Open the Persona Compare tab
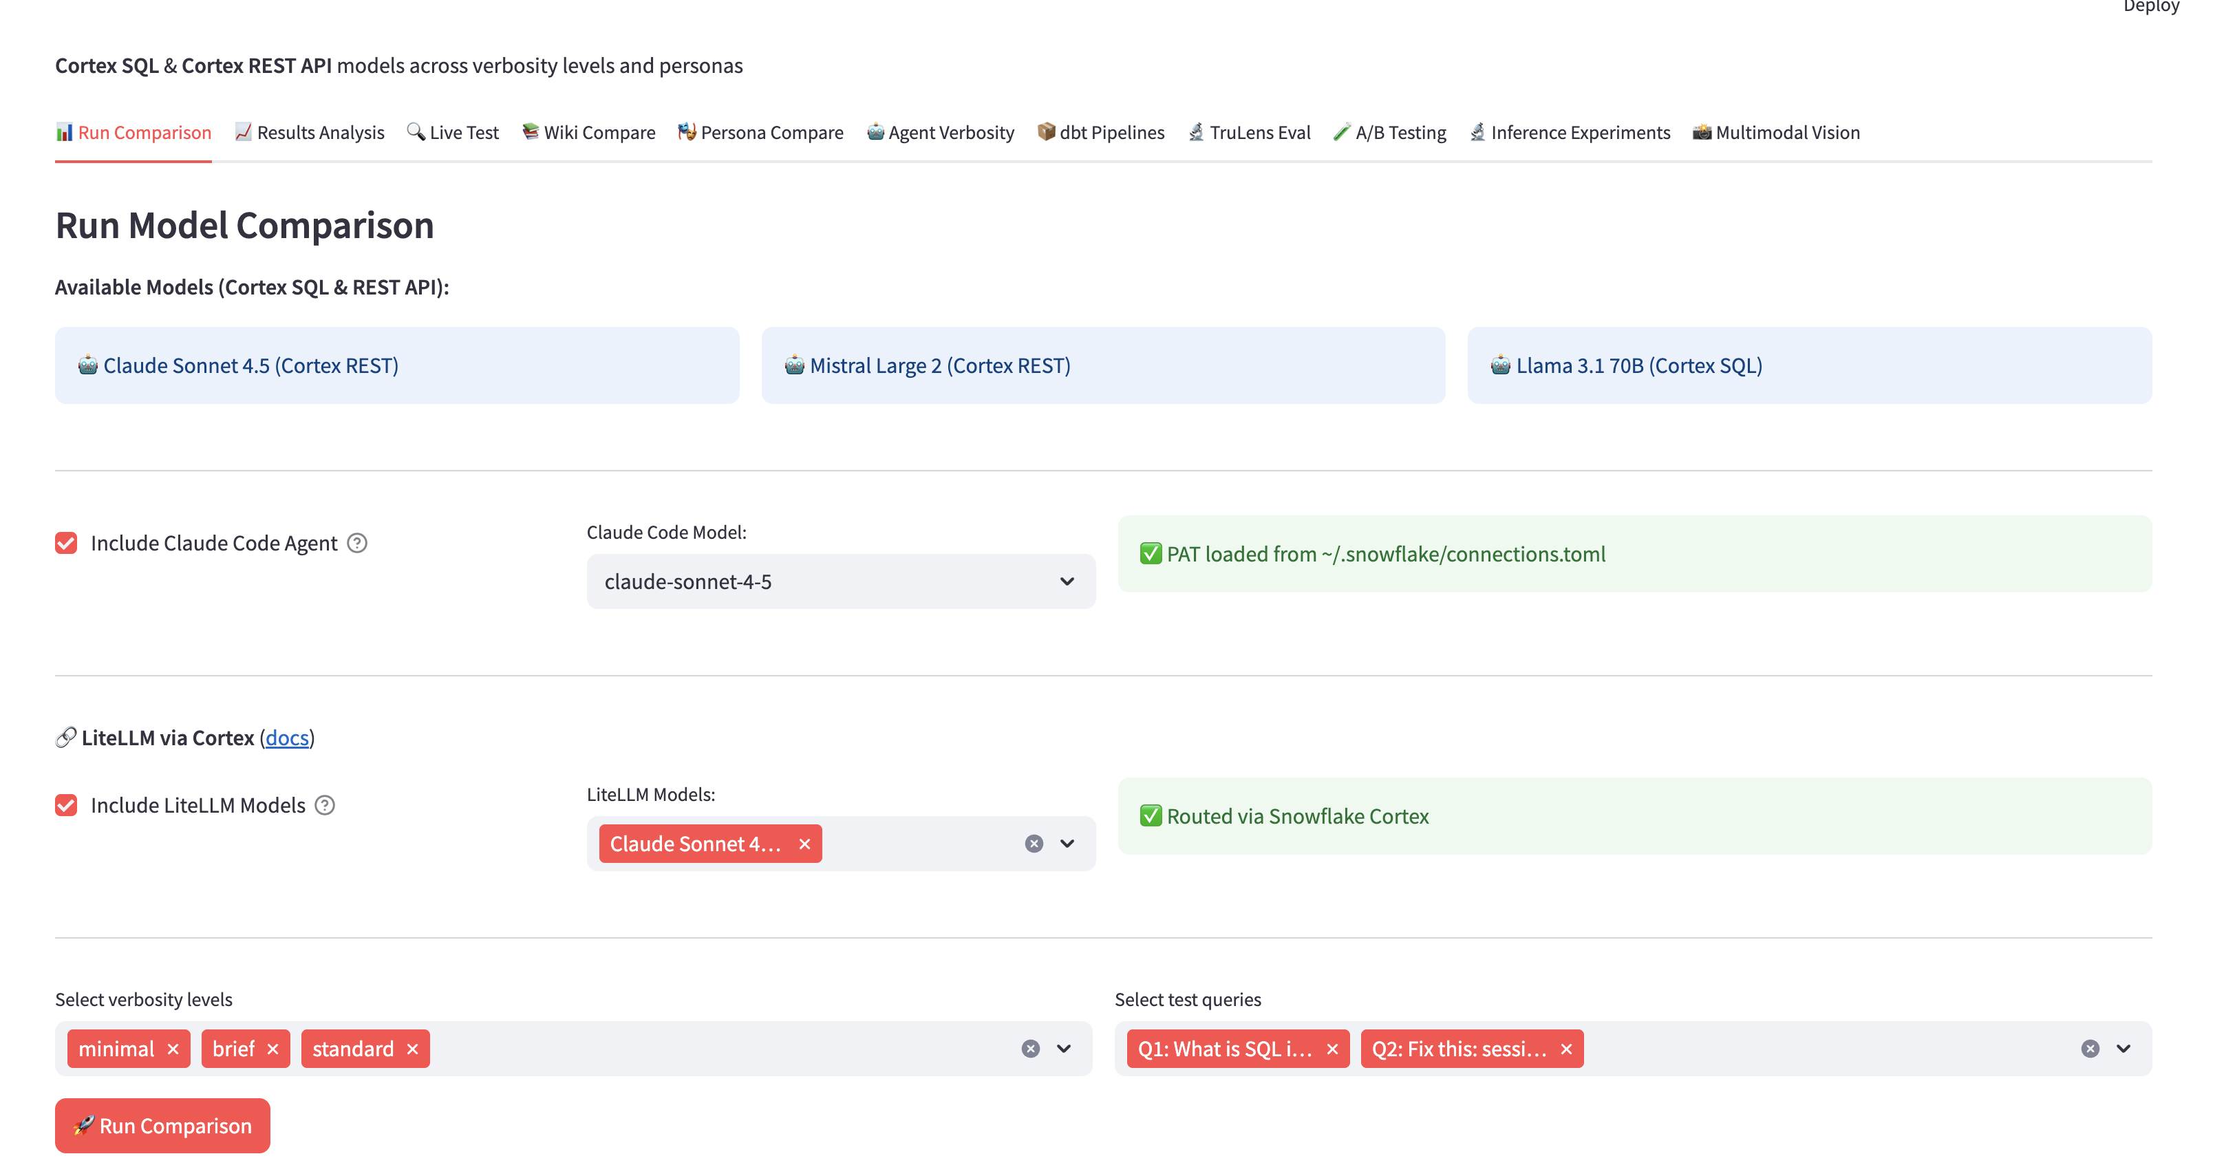The image size is (2213, 1176). point(760,132)
